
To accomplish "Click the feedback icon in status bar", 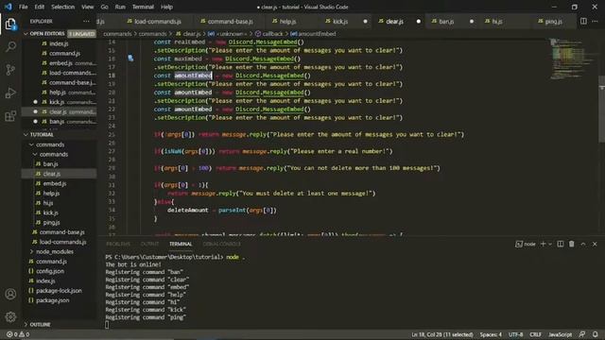I will coord(582,334).
